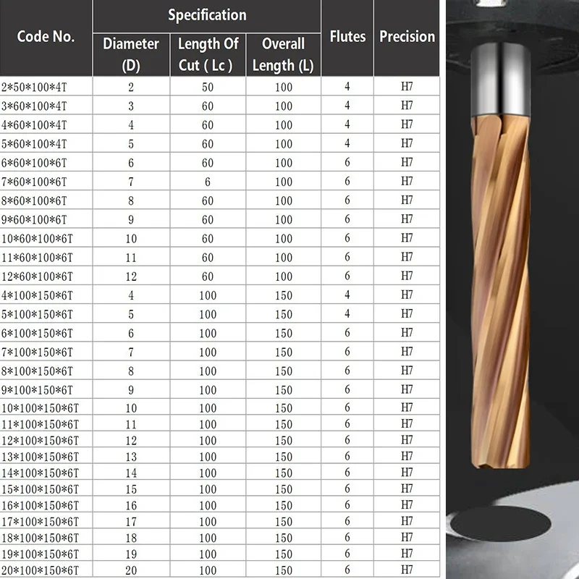Click the Diameter (D) column header

point(131,55)
